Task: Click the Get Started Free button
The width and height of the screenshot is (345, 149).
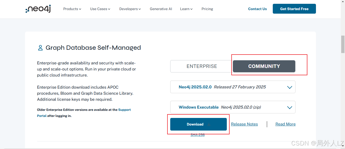Action: tap(294, 9)
